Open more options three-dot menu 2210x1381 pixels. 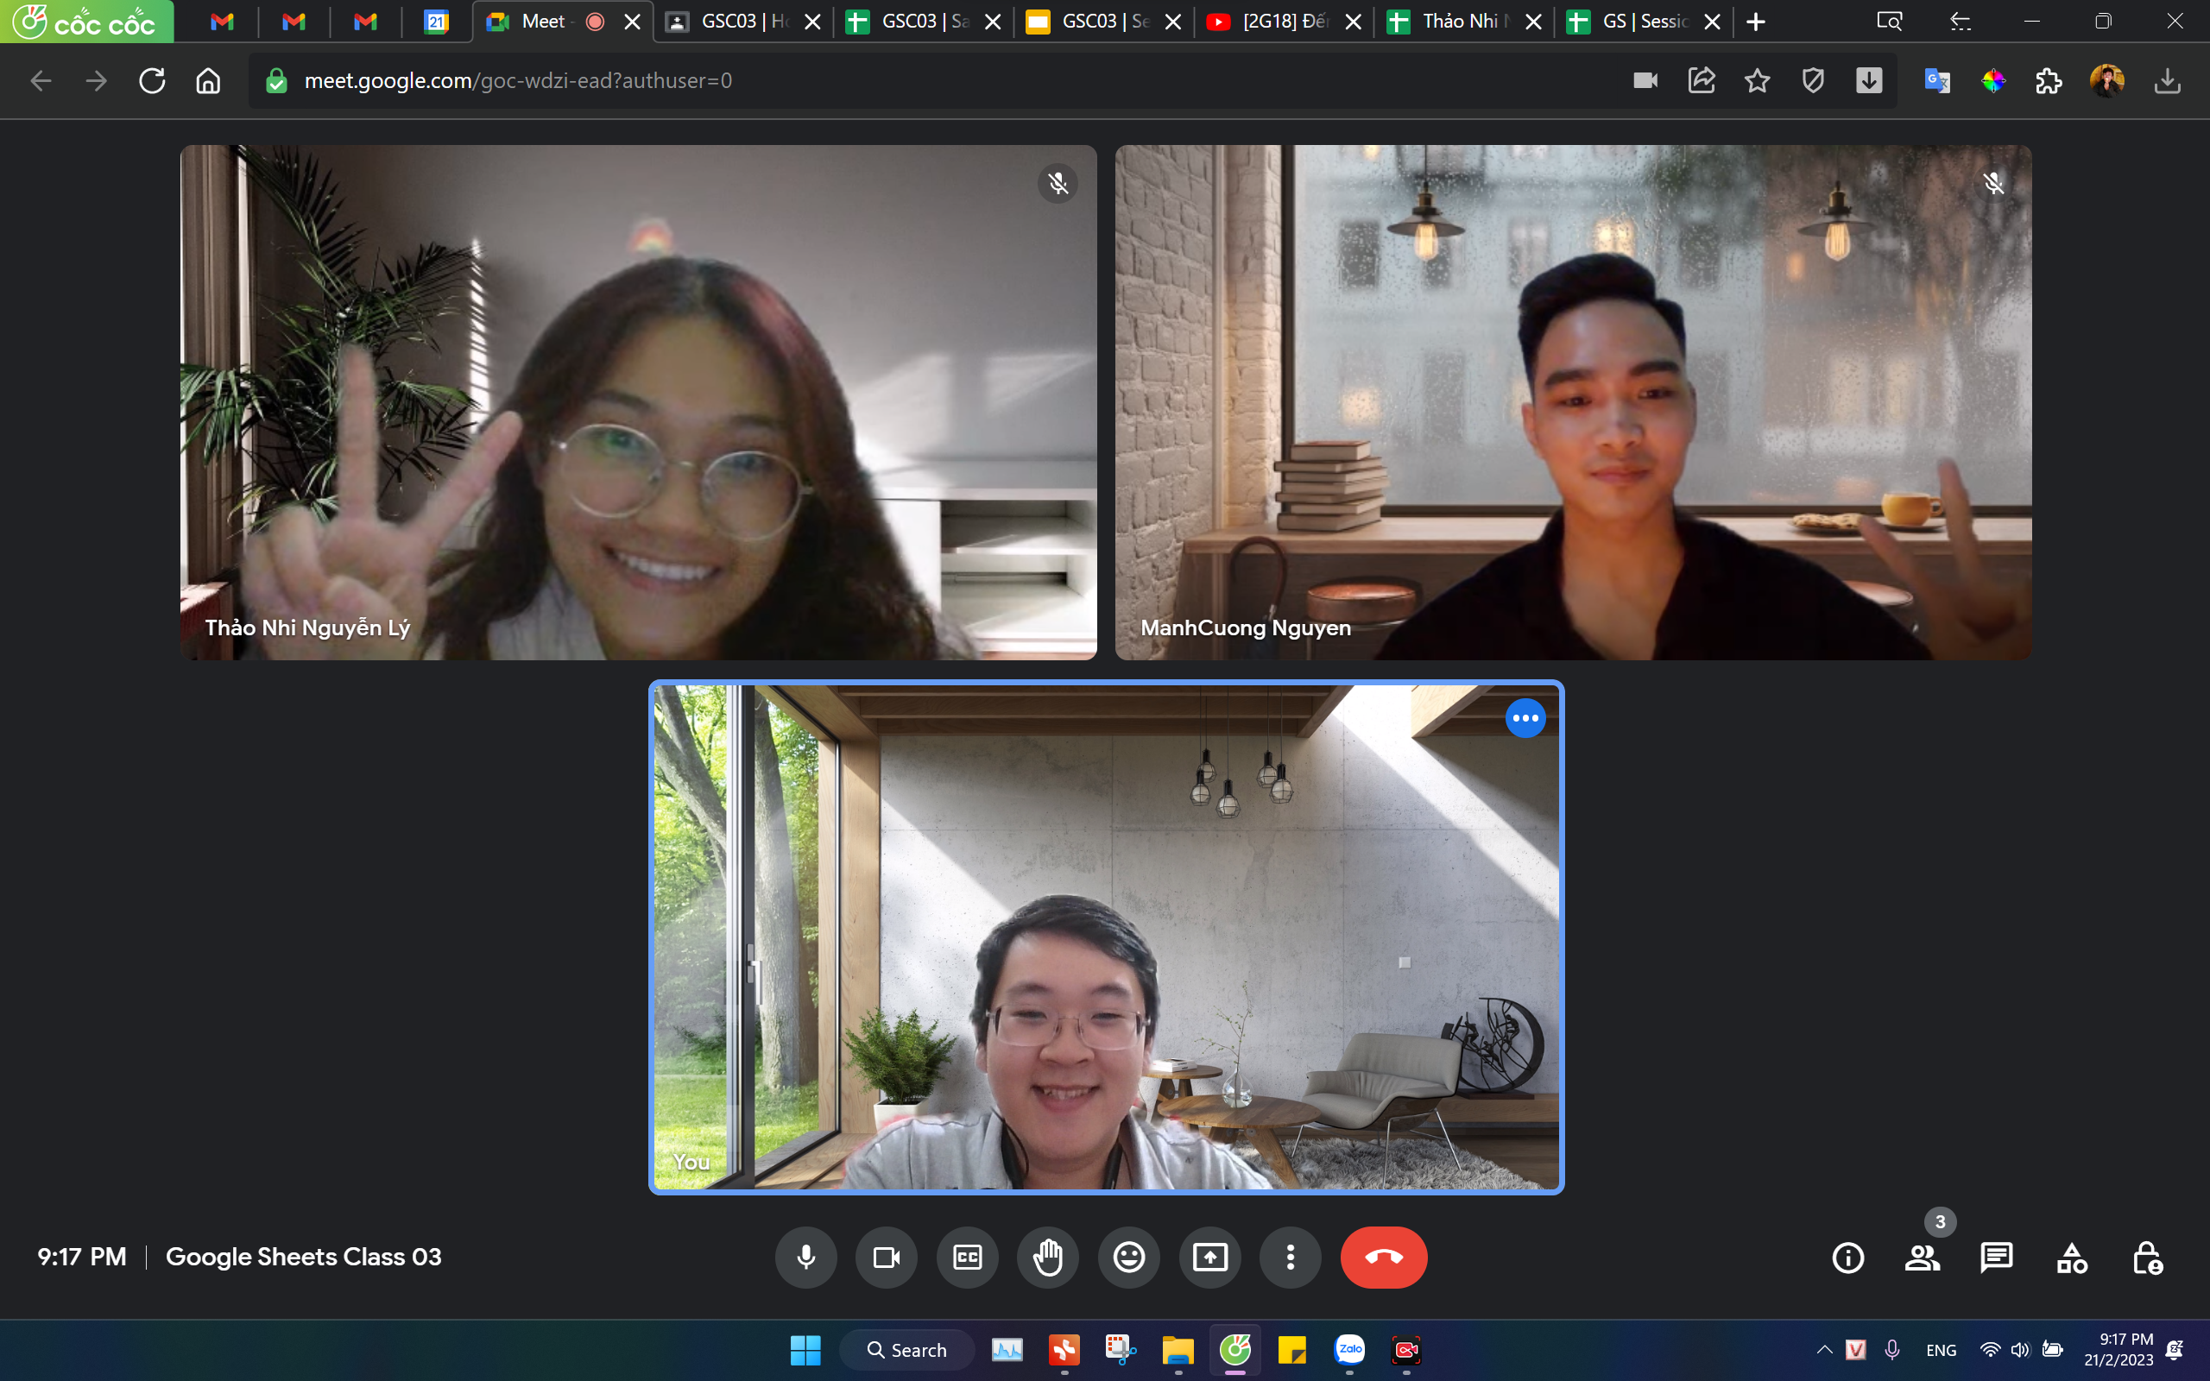click(1291, 1258)
